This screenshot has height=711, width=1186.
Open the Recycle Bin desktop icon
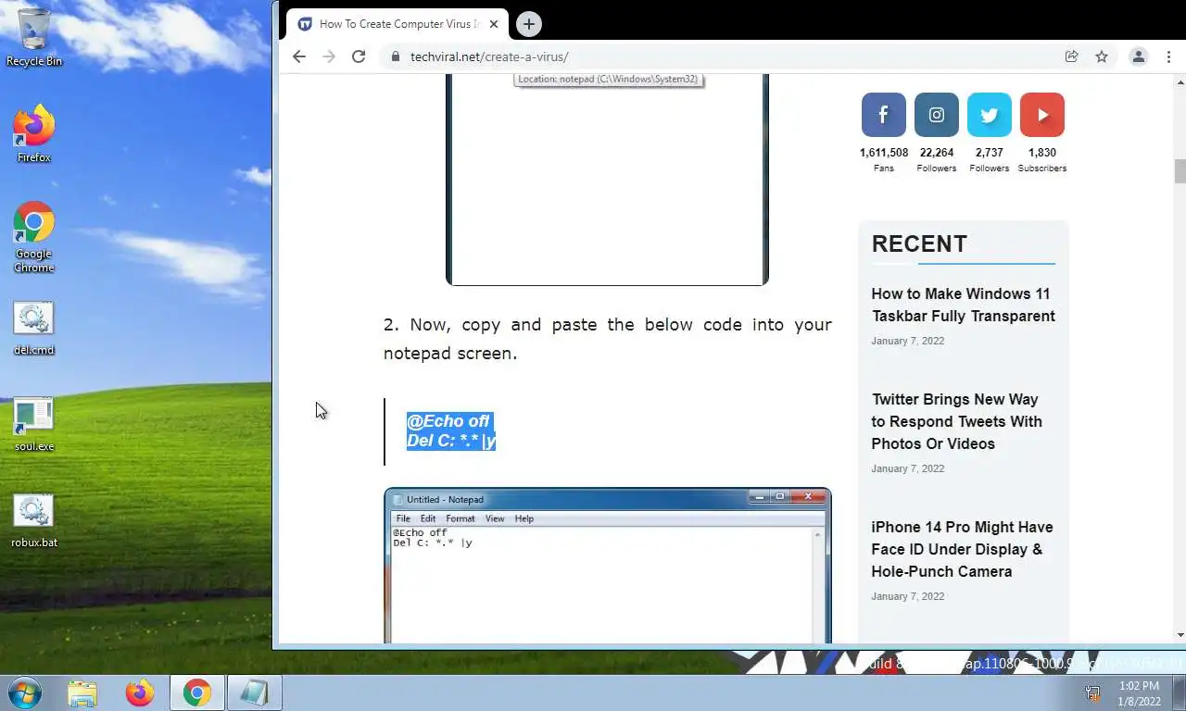(34, 37)
